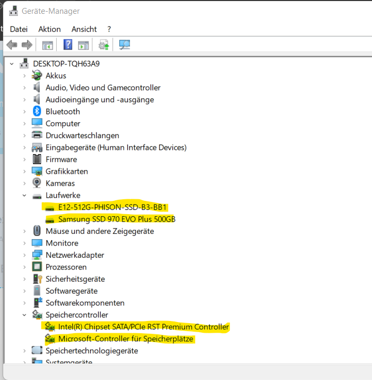This screenshot has height=380, width=372.
Task: Collapse the Speichercontroller category
Action: click(x=24, y=315)
